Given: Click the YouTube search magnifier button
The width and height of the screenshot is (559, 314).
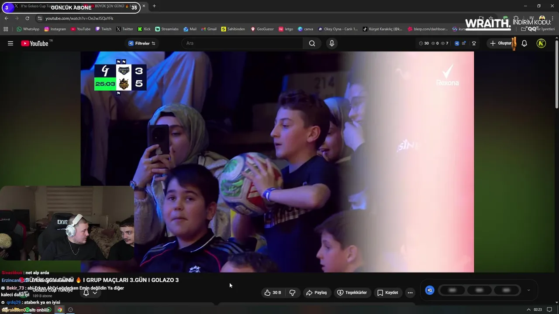Looking at the screenshot, I should coord(312,43).
